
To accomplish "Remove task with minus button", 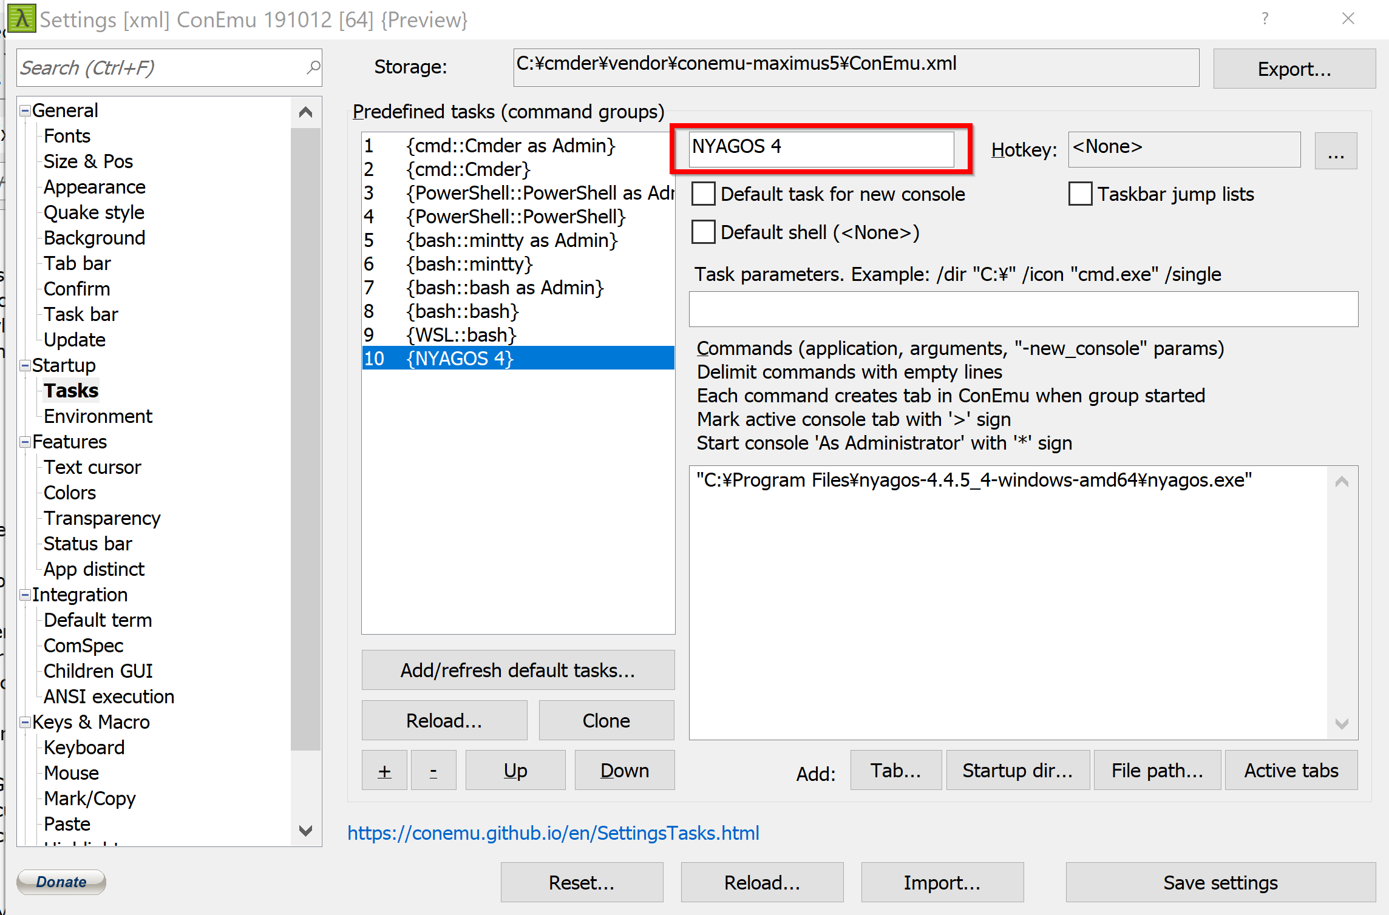I will 433,770.
